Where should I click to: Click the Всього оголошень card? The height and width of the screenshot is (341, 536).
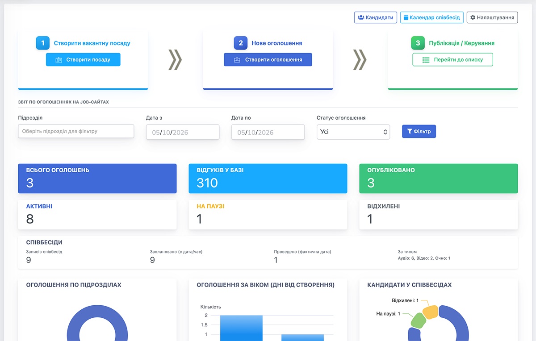97,179
